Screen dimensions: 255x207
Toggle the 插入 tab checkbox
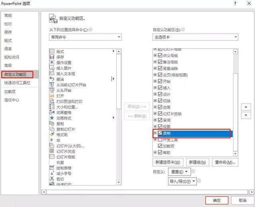click(160, 87)
